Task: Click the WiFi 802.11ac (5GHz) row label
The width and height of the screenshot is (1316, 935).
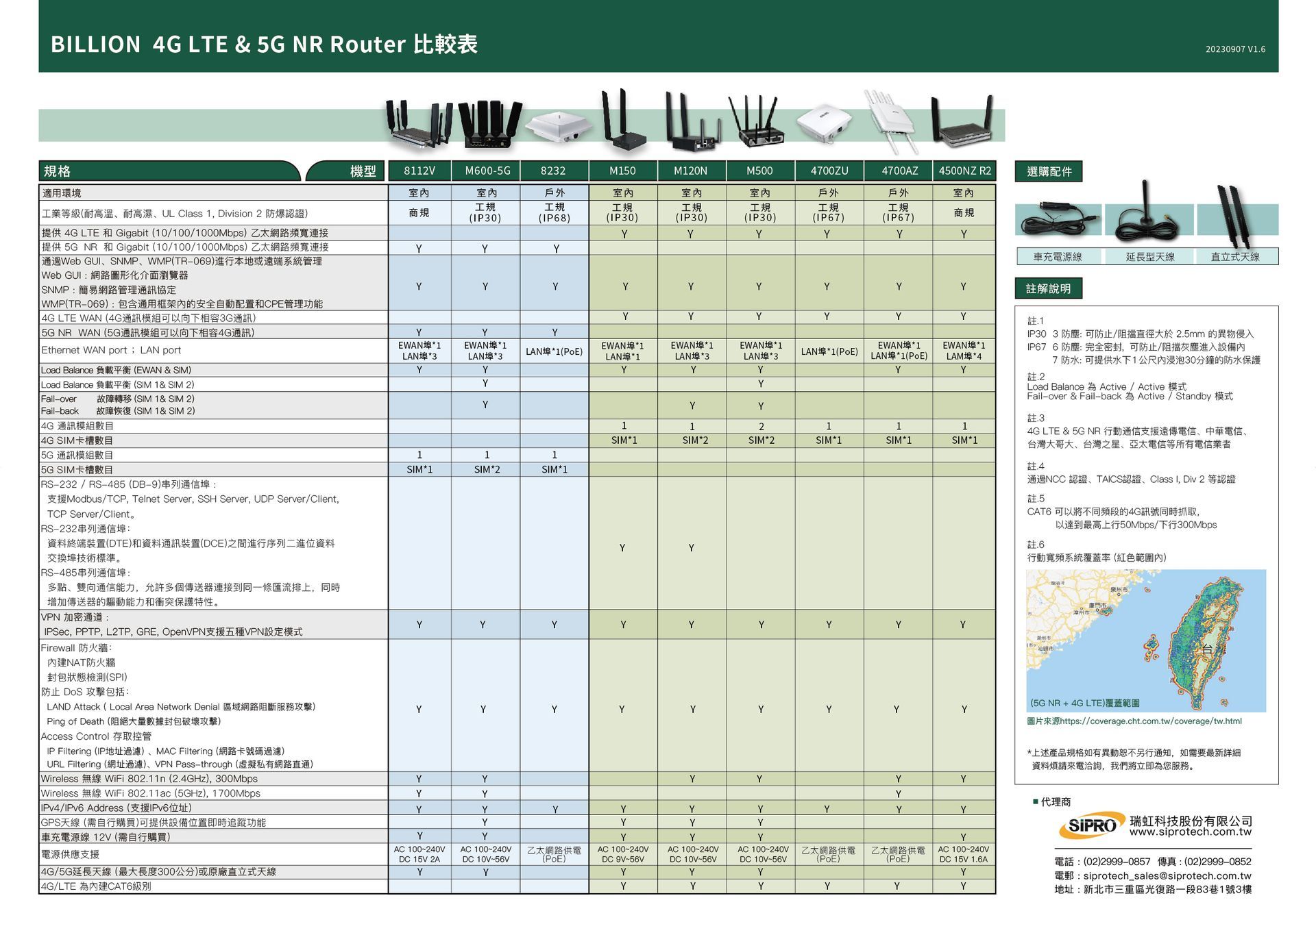Action: (151, 793)
